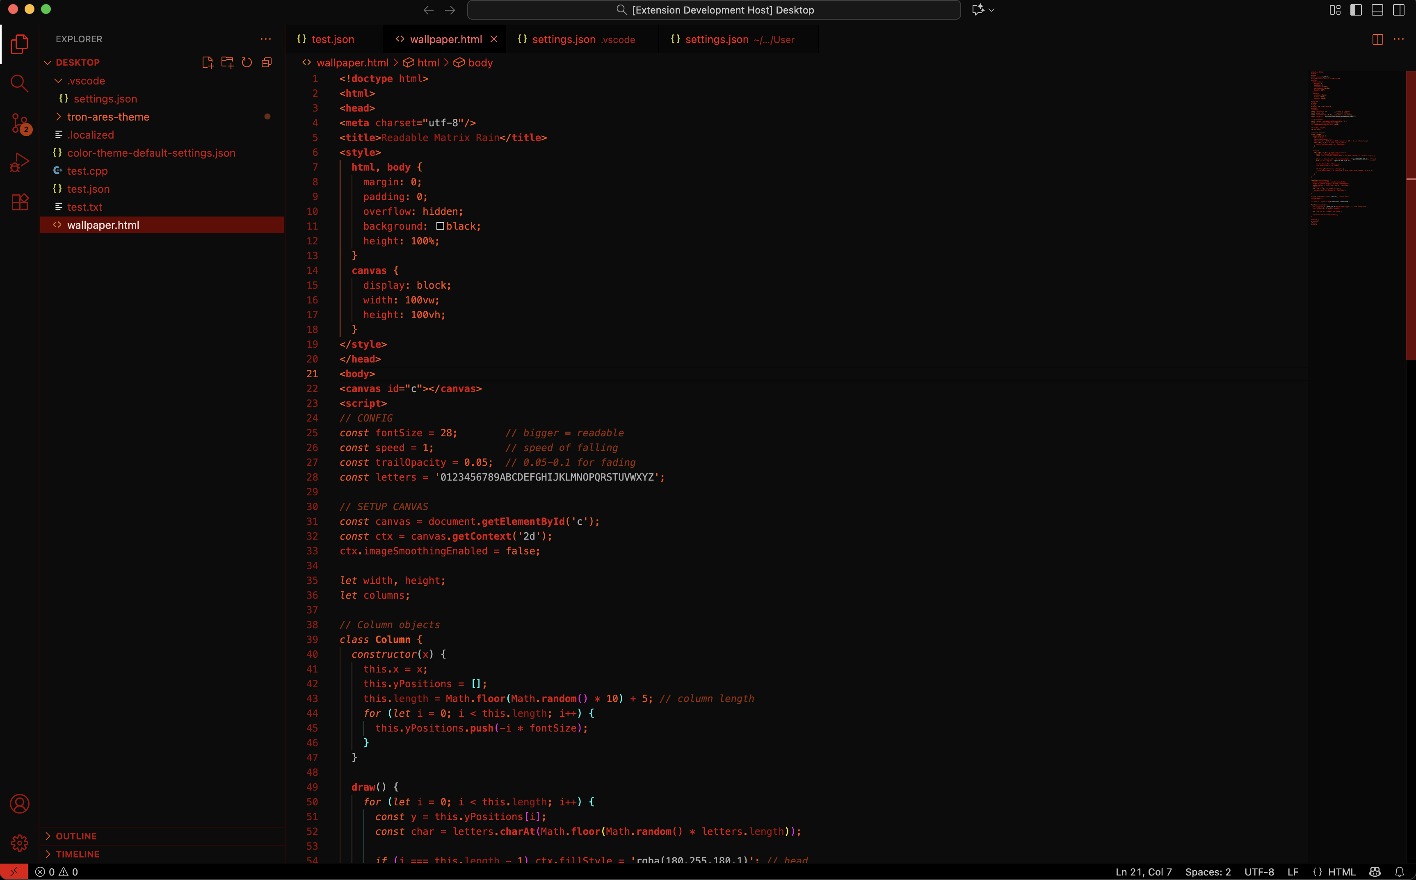Toggle secondary side bar visibility
Viewport: 1416px width, 880px height.
coord(1398,10)
